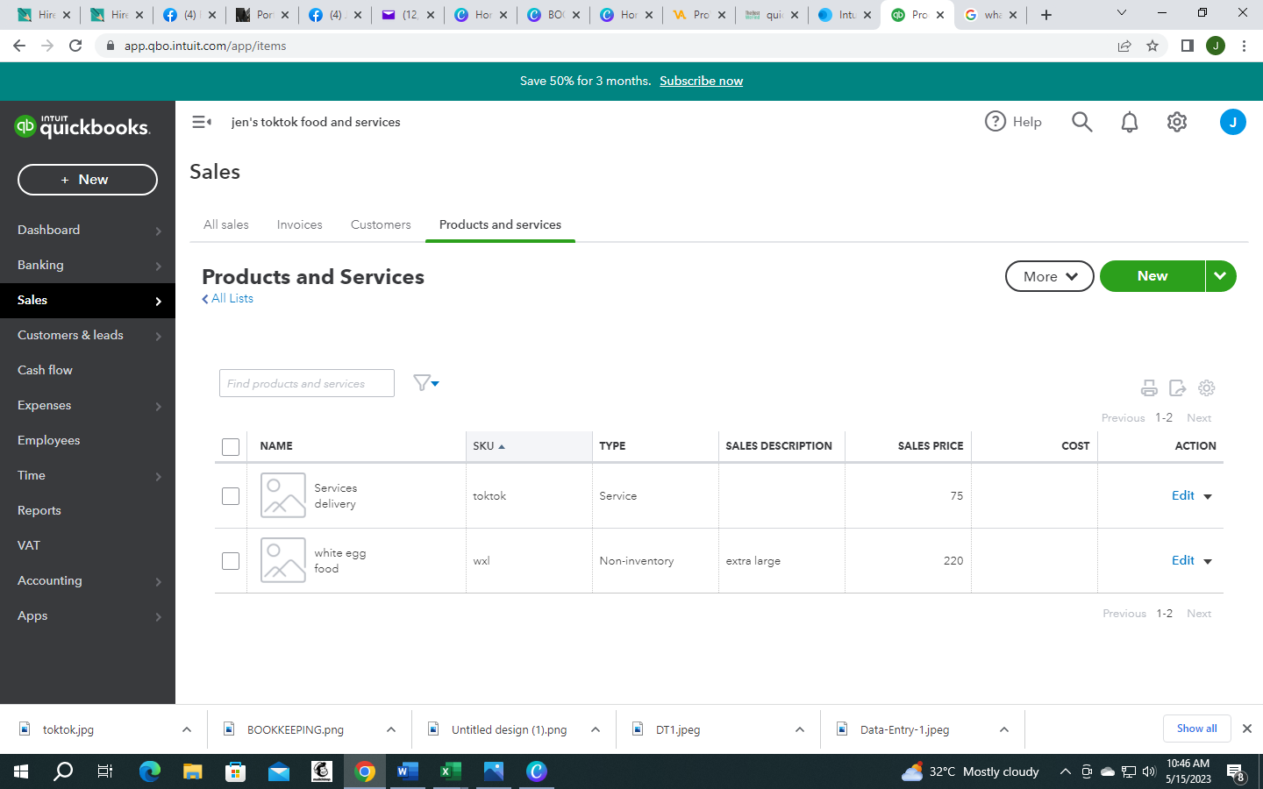The height and width of the screenshot is (789, 1263).
Task: Open the filter funnel icon
Action: (x=425, y=383)
